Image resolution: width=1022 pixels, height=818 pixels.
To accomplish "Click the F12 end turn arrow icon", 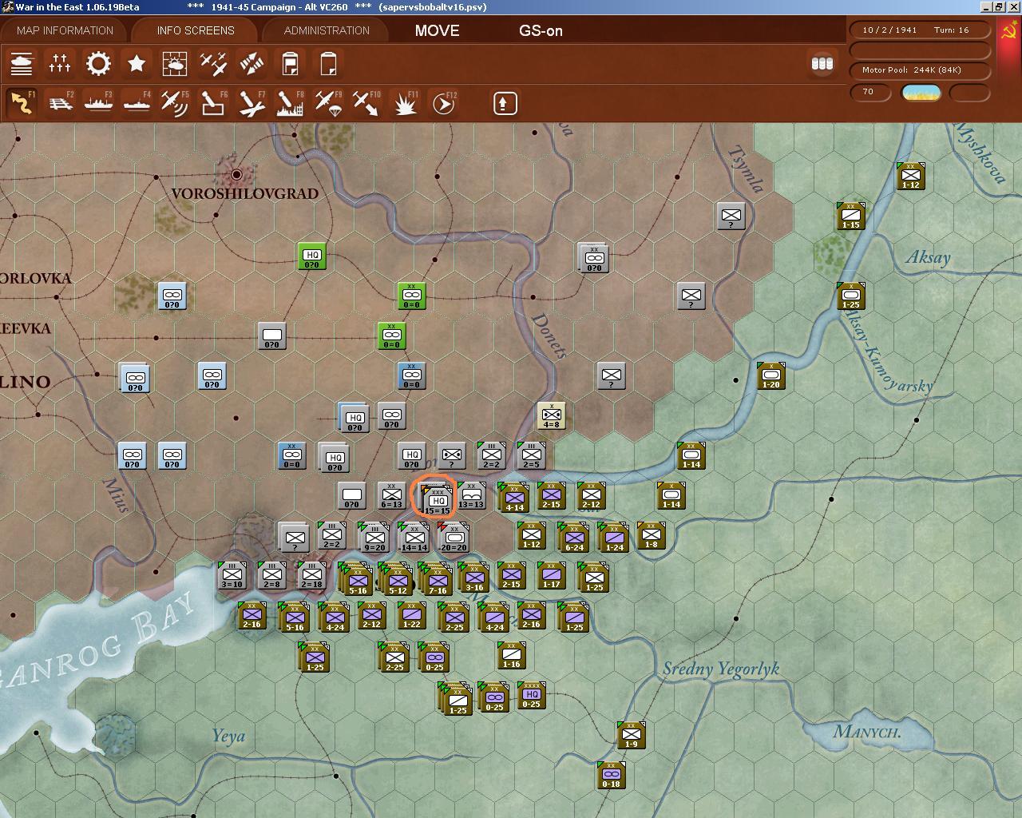I will pyautogui.click(x=444, y=103).
